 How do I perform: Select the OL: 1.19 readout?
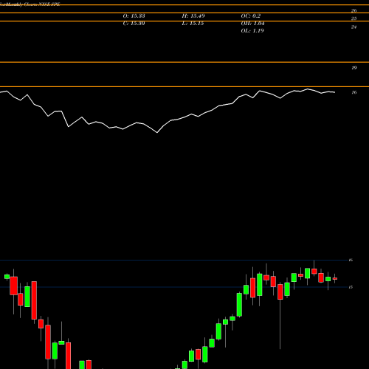click(x=252, y=31)
